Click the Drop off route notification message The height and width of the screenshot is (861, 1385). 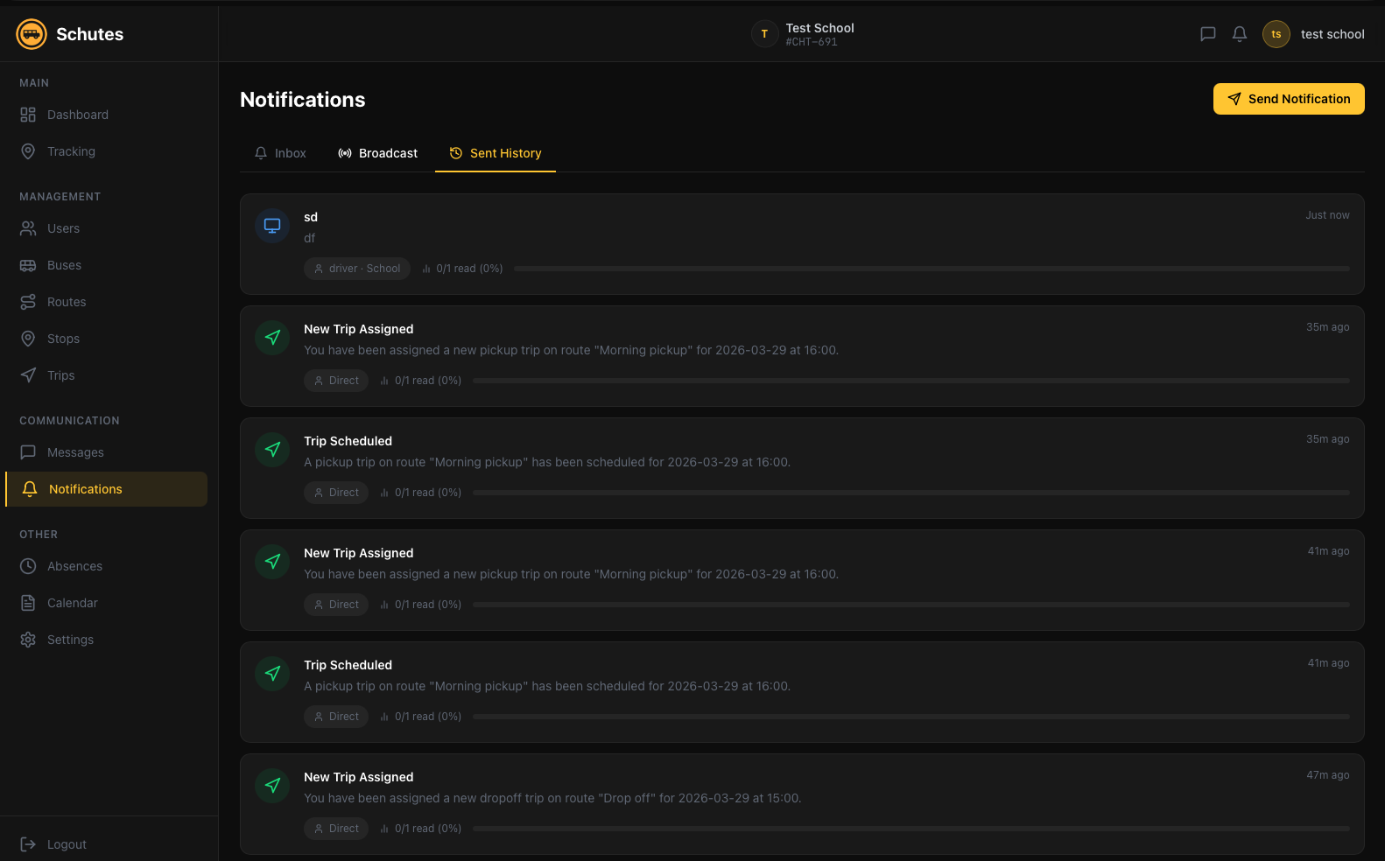[552, 798]
